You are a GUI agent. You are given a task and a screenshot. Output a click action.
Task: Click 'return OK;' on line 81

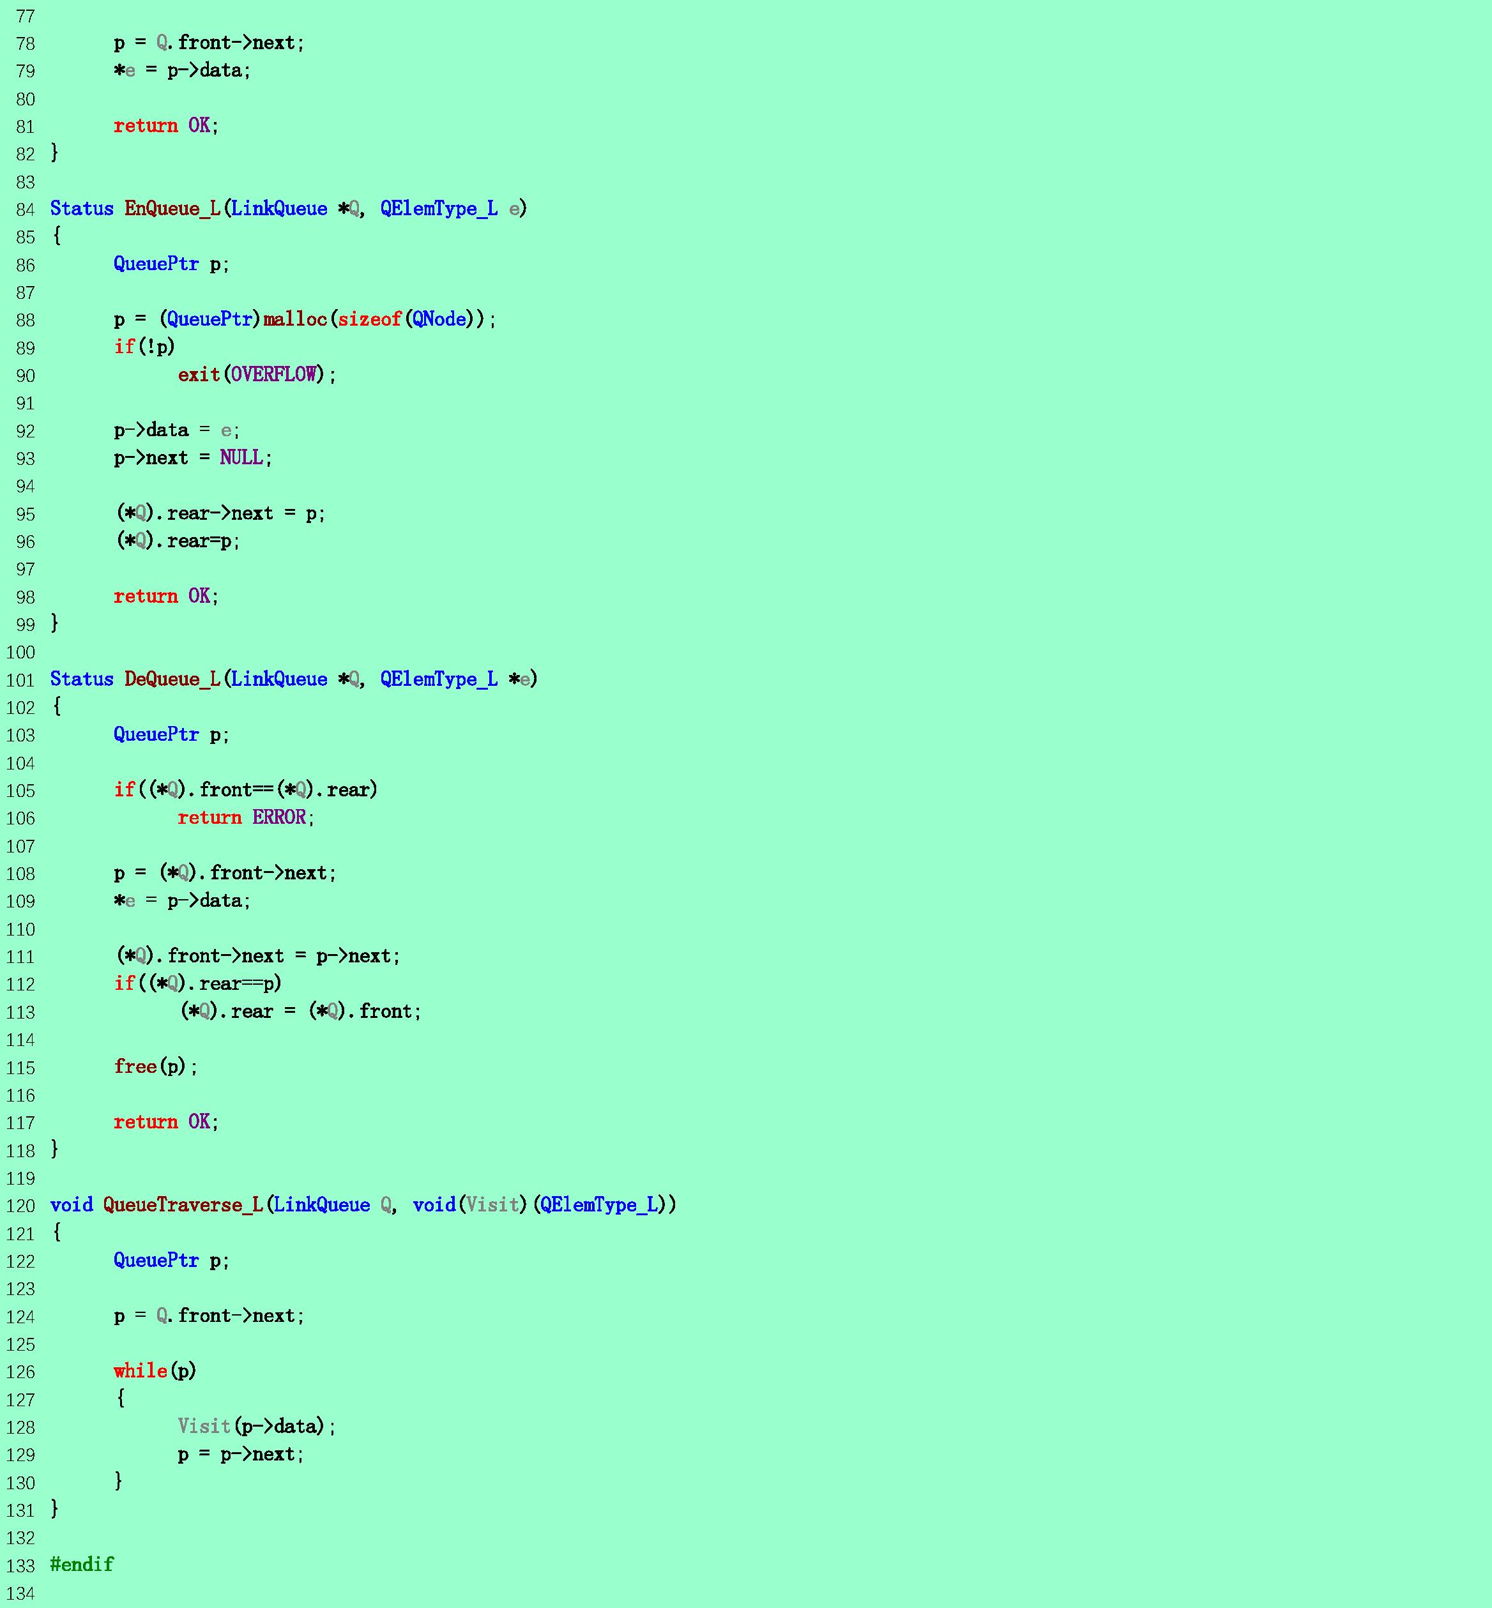[166, 126]
